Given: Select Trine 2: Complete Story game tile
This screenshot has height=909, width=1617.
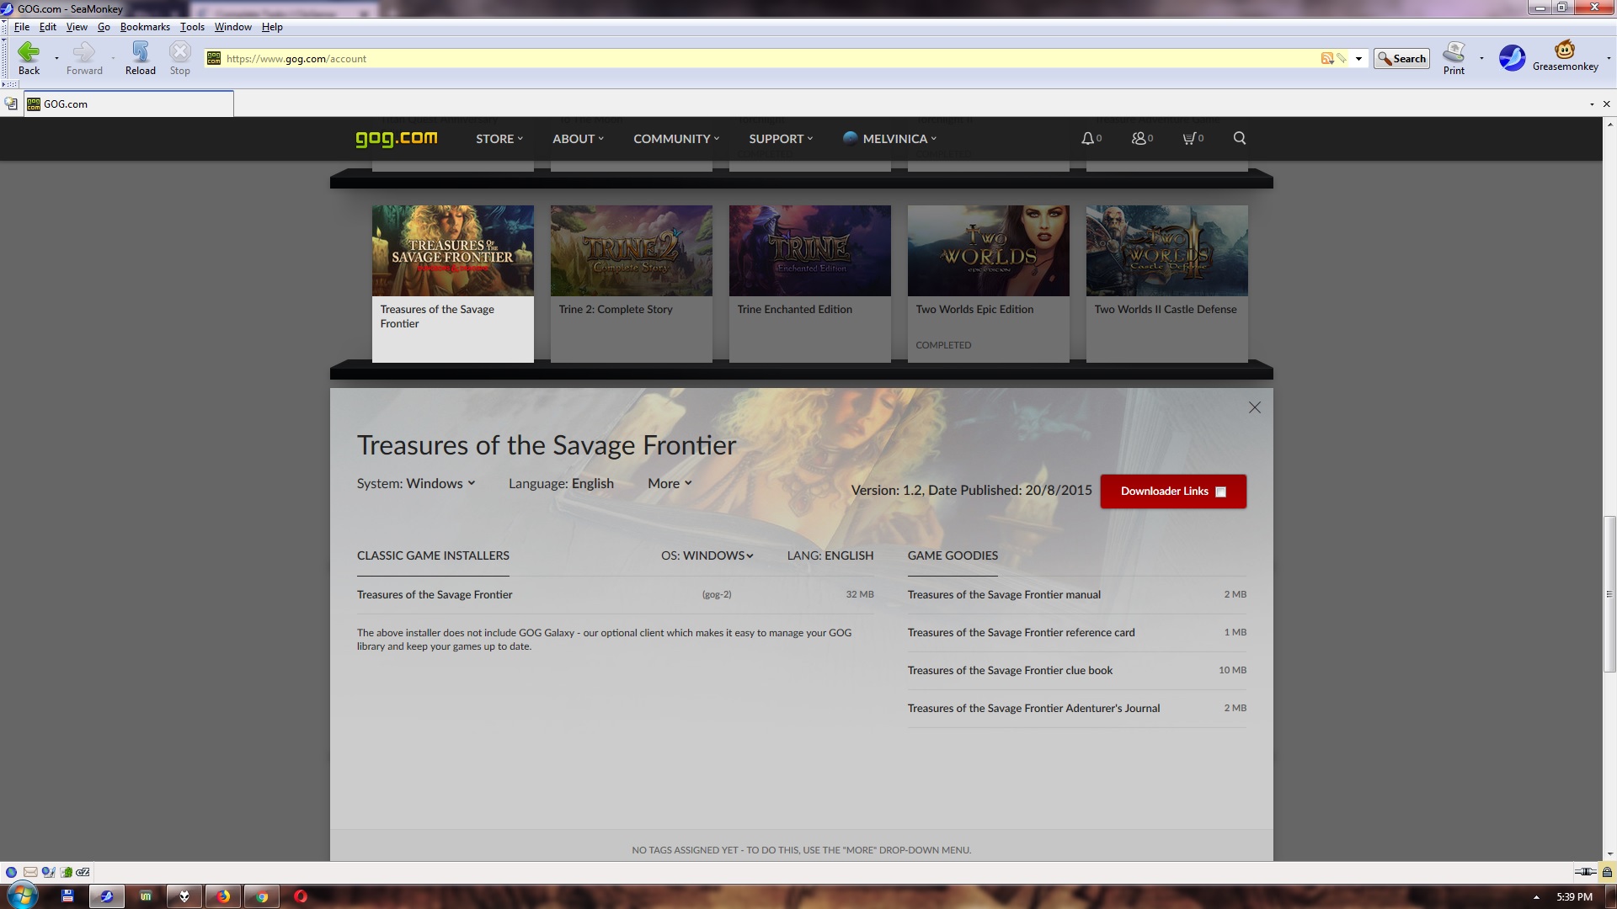Looking at the screenshot, I should (x=631, y=284).
